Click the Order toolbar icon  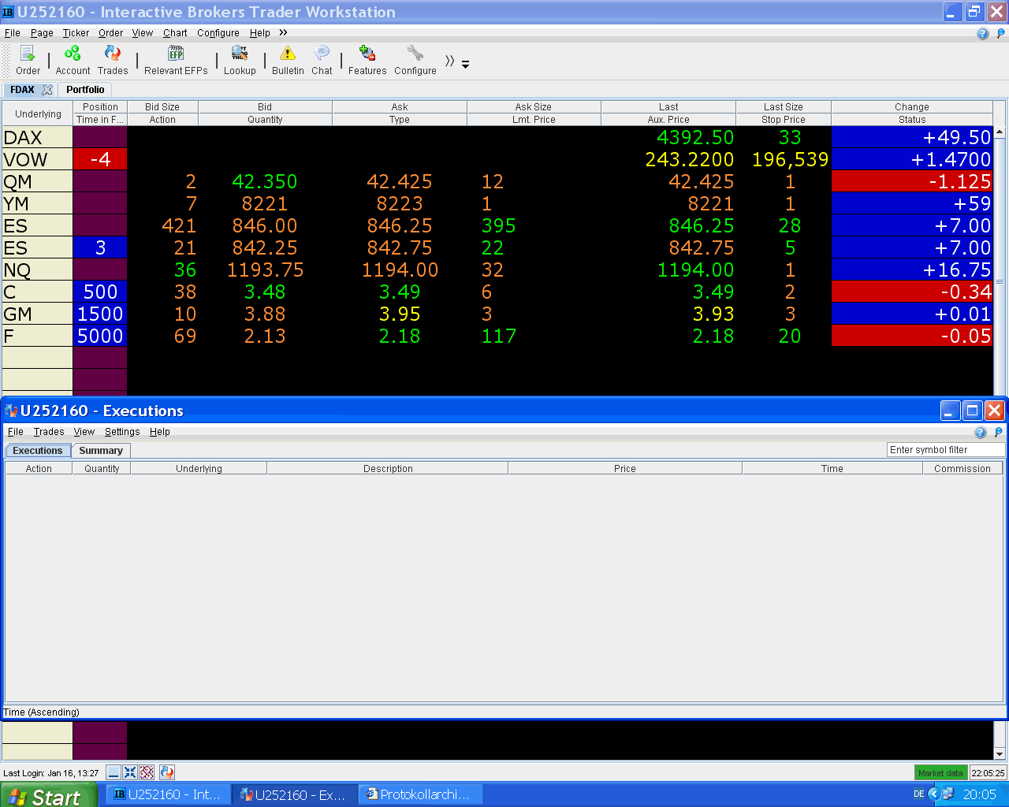tap(28, 60)
